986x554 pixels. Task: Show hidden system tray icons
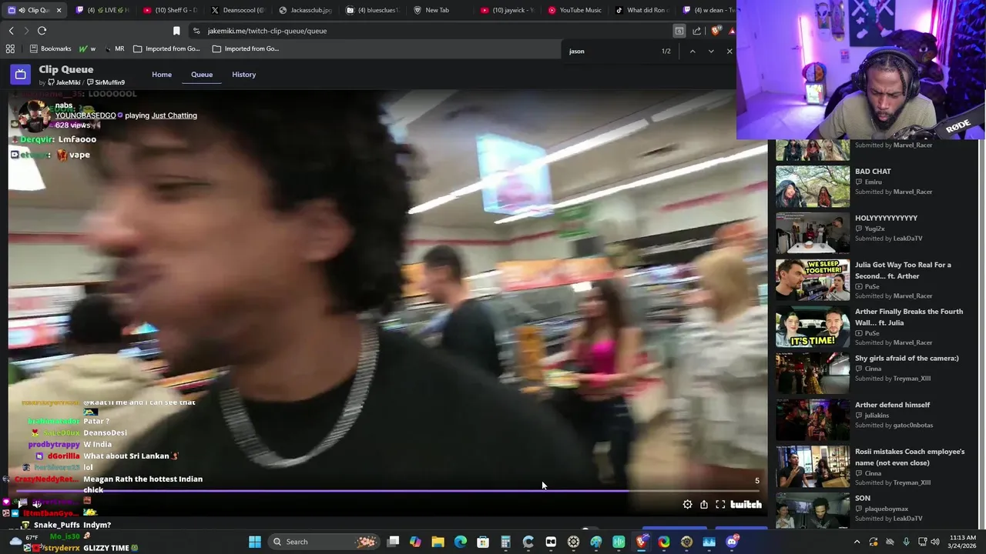(857, 542)
